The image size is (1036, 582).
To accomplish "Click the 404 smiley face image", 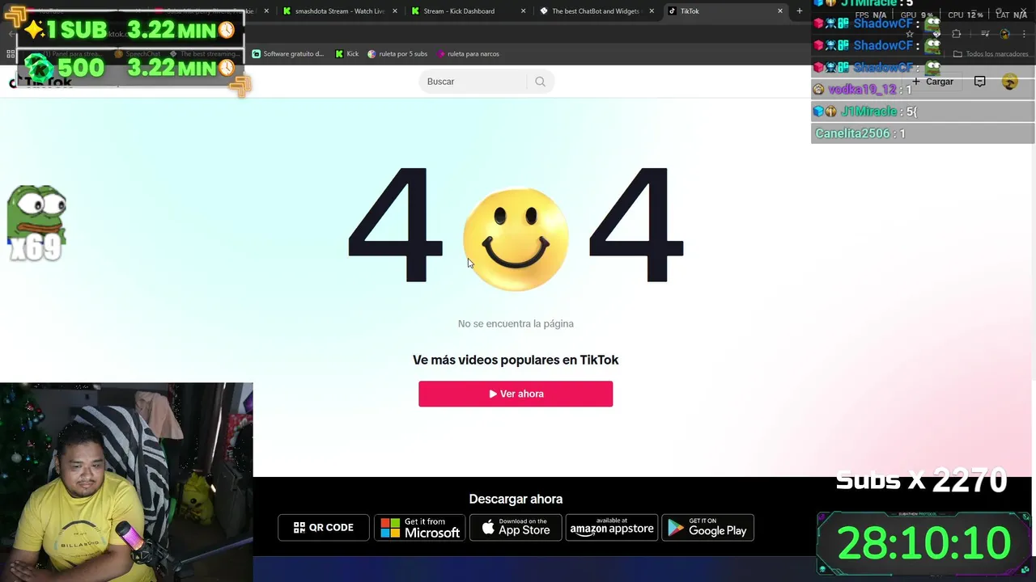I will click(516, 239).
